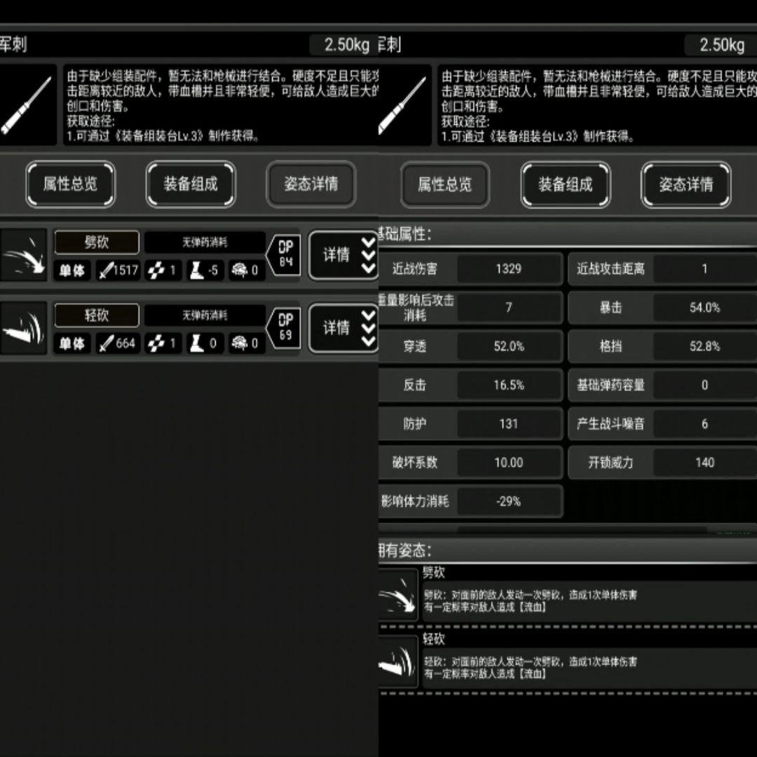This screenshot has width=757, height=757.
Task: Tap the 基础属性 section header
Action: point(567,235)
